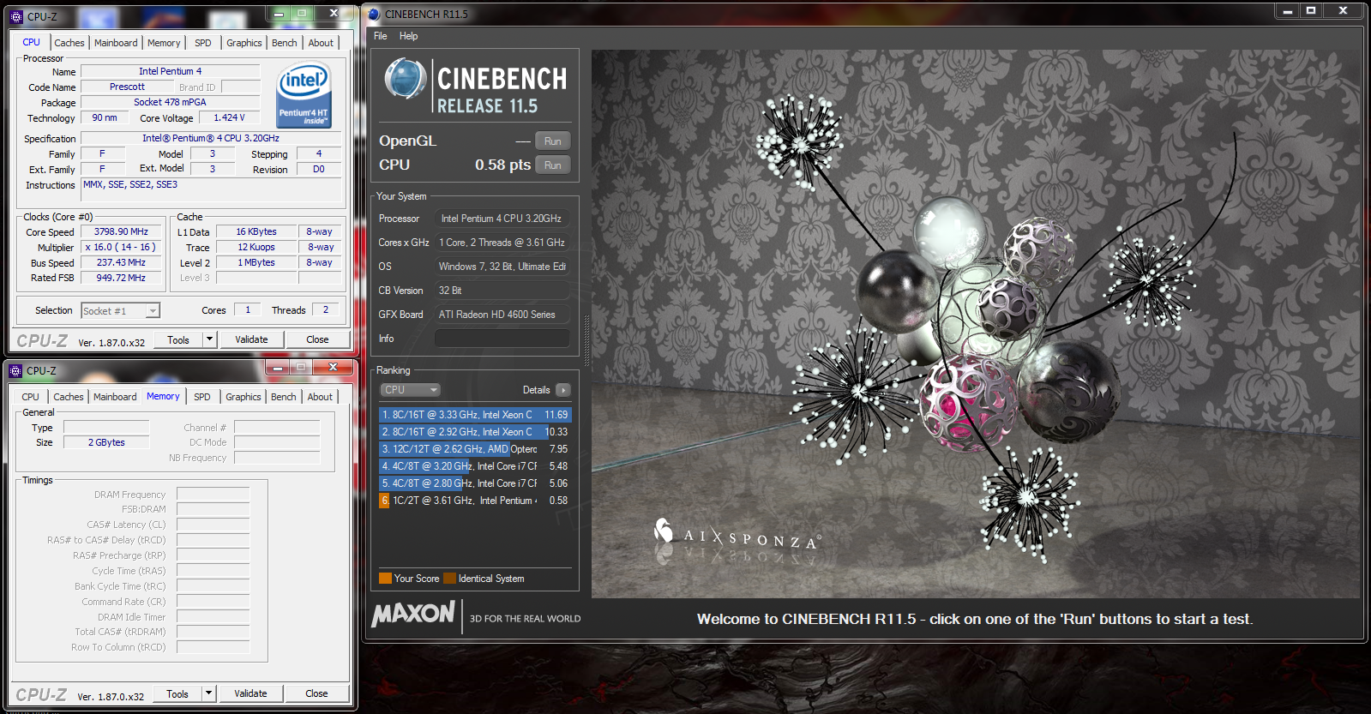1371x714 pixels.
Task: Click the Core Voltage value 1.424 V
Action: click(x=229, y=117)
